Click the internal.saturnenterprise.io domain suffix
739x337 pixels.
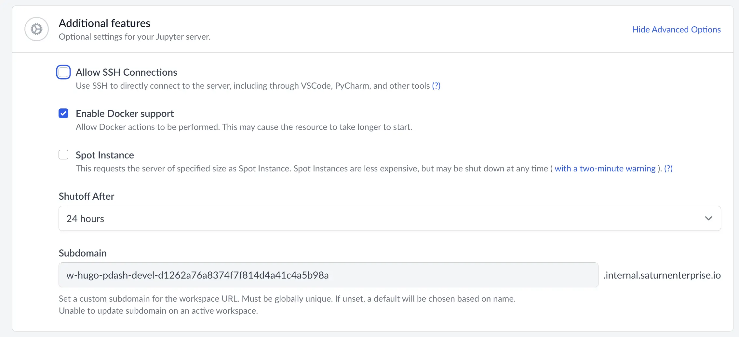pos(662,275)
